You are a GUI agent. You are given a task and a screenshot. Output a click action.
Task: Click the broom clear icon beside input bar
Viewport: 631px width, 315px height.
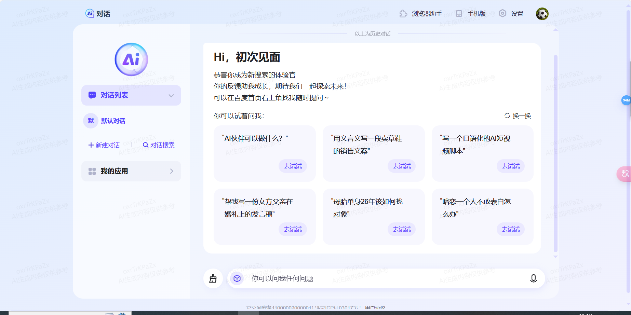[213, 278]
